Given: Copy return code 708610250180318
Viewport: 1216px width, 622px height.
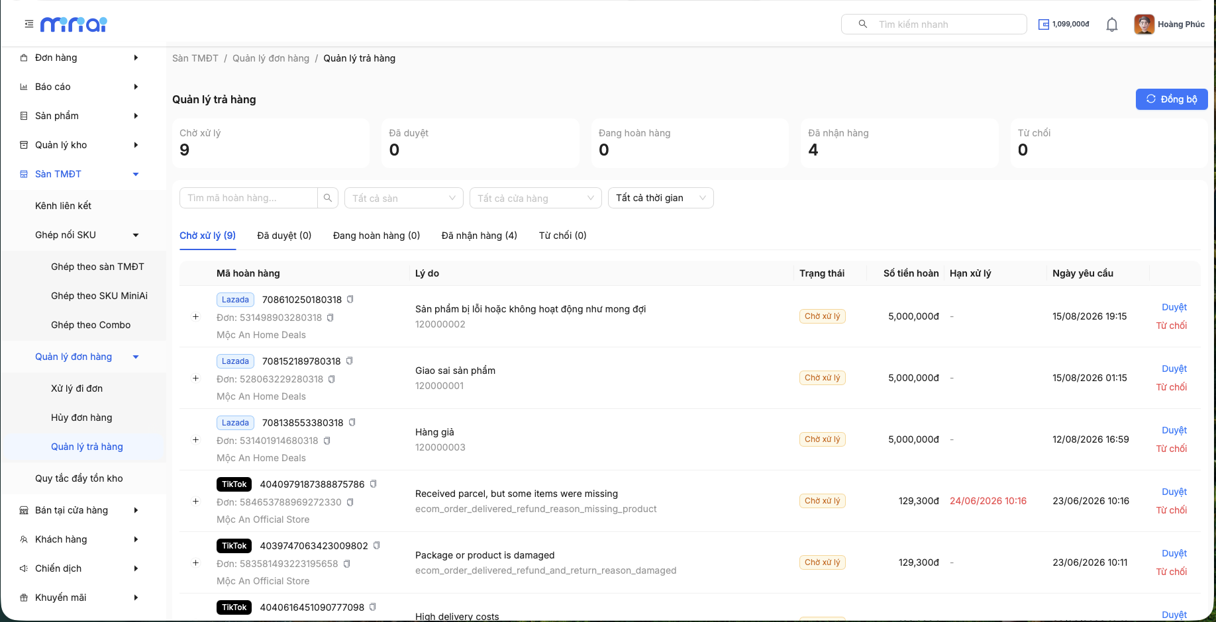Looking at the screenshot, I should tap(350, 299).
